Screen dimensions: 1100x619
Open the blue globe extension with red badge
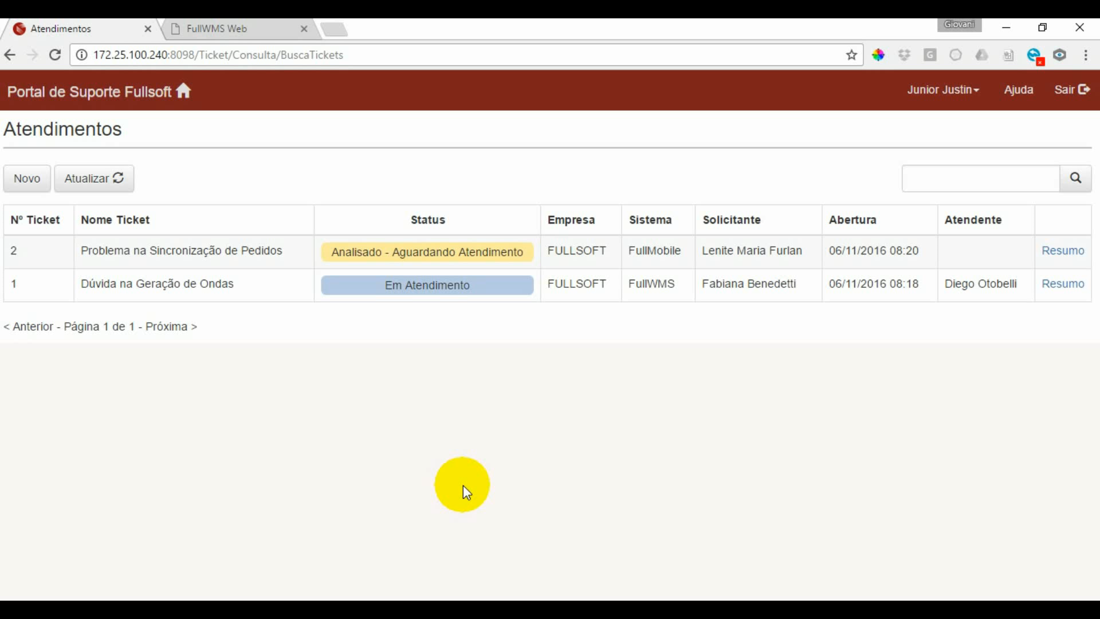point(1035,56)
